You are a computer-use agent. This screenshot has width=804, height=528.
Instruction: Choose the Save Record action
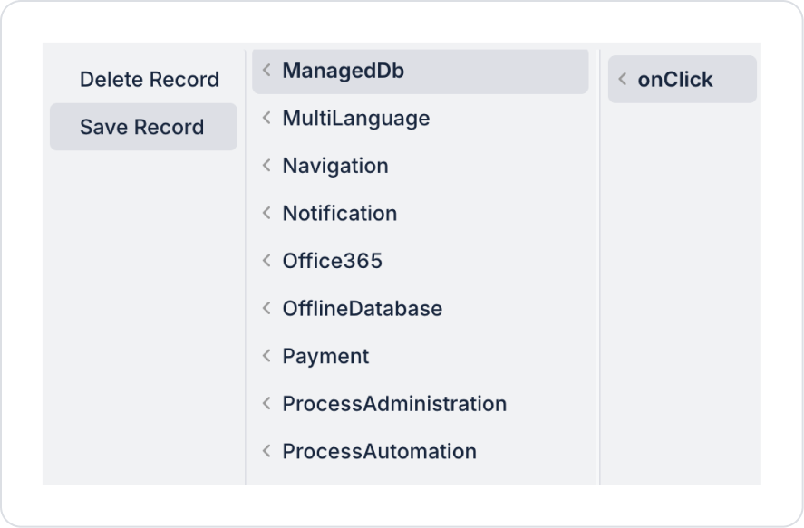pos(142,128)
